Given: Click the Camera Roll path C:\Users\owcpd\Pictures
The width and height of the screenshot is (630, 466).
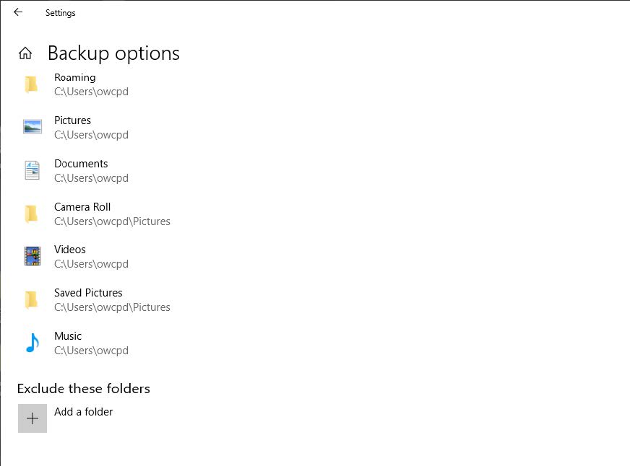Looking at the screenshot, I should click(x=112, y=221).
